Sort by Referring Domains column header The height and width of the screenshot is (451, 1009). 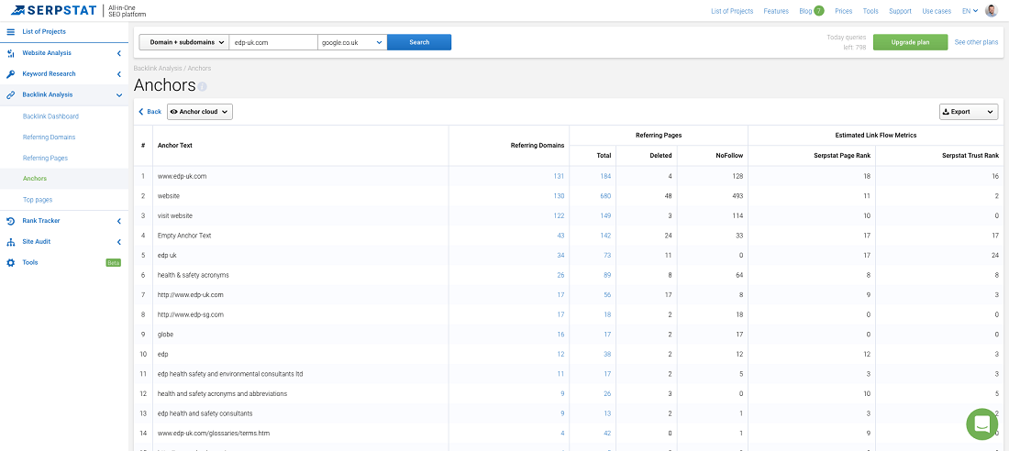pos(538,146)
